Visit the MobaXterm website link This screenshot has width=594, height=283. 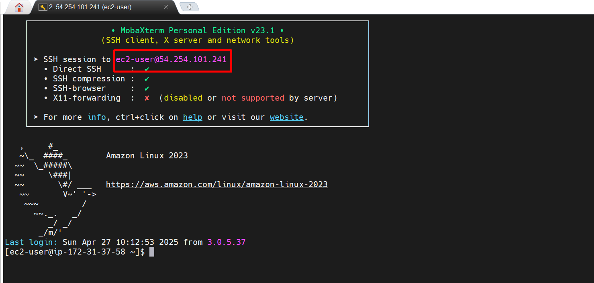point(287,117)
